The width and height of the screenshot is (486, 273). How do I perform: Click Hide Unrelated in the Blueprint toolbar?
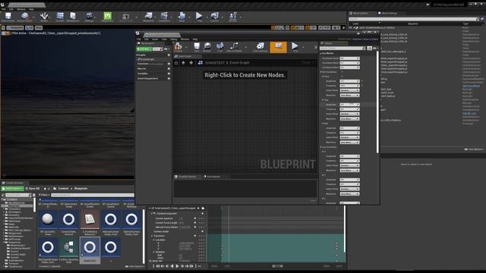[x=234, y=47]
